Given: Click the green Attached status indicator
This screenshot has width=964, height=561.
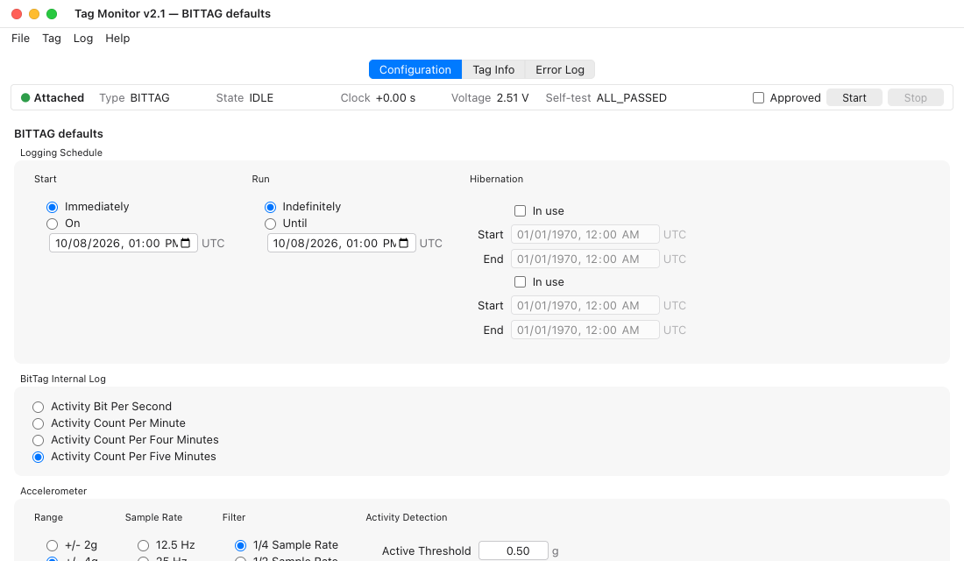Looking at the screenshot, I should [25, 98].
